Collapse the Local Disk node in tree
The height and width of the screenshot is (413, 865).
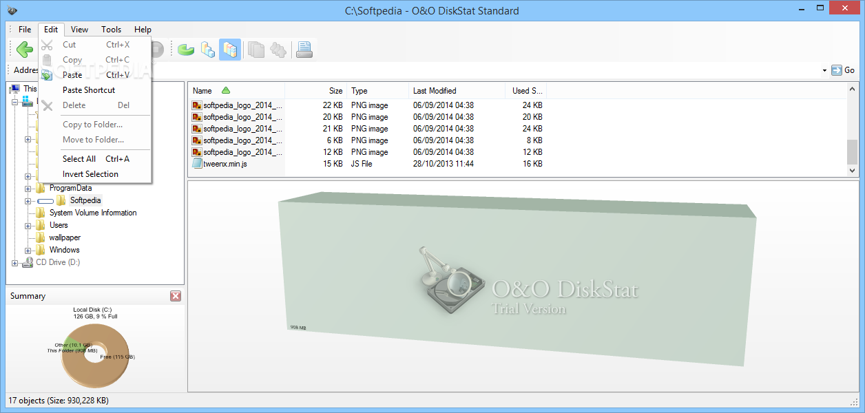click(15, 102)
